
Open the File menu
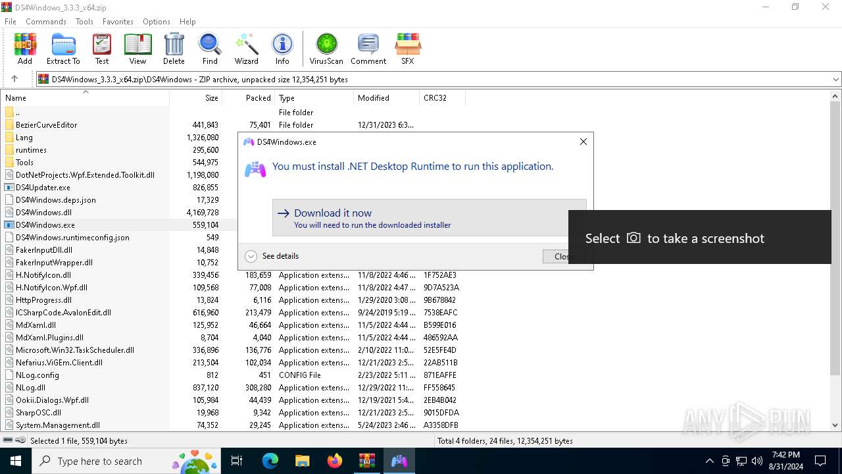[x=11, y=21]
